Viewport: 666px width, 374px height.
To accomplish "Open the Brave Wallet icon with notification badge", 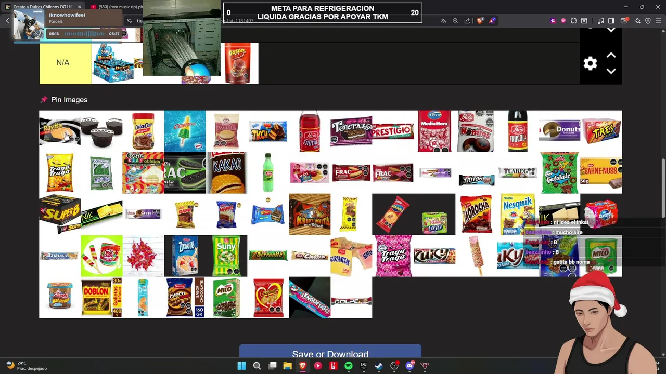I will pos(624,21).
